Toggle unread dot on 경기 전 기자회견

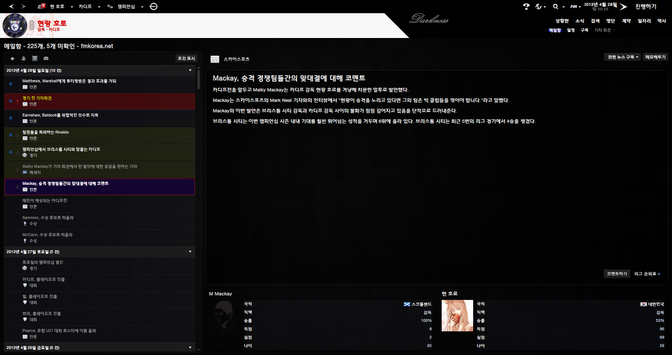(10, 101)
